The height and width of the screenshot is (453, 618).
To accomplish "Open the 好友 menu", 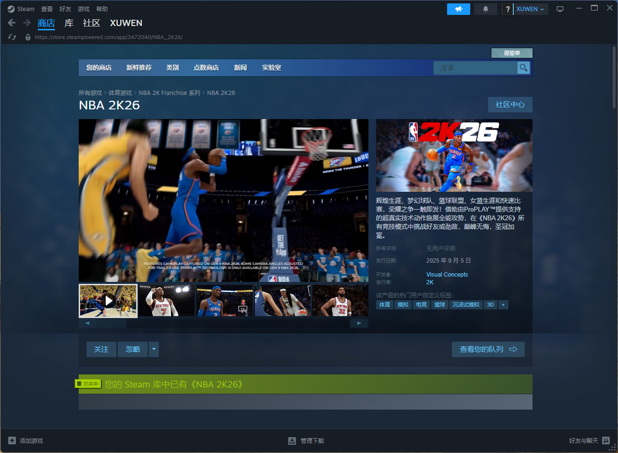I will [x=65, y=9].
